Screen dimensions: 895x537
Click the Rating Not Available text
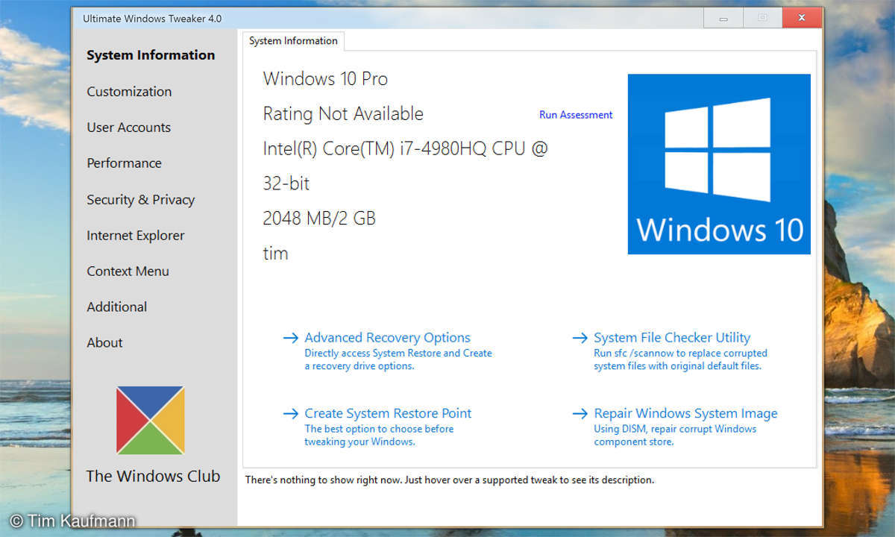[343, 114]
